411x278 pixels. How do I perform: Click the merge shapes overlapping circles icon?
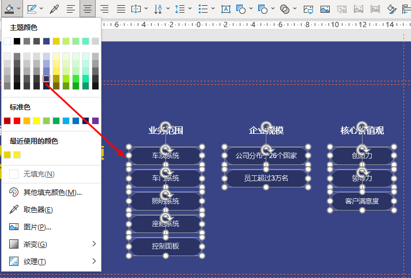(285, 9)
